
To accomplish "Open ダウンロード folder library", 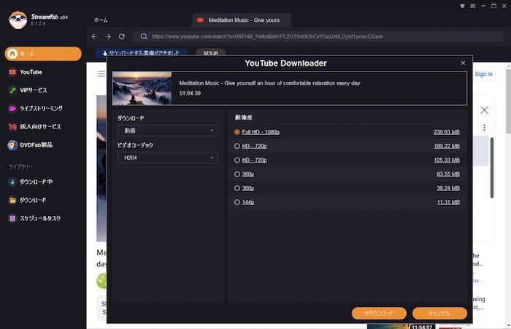I will pos(28,200).
